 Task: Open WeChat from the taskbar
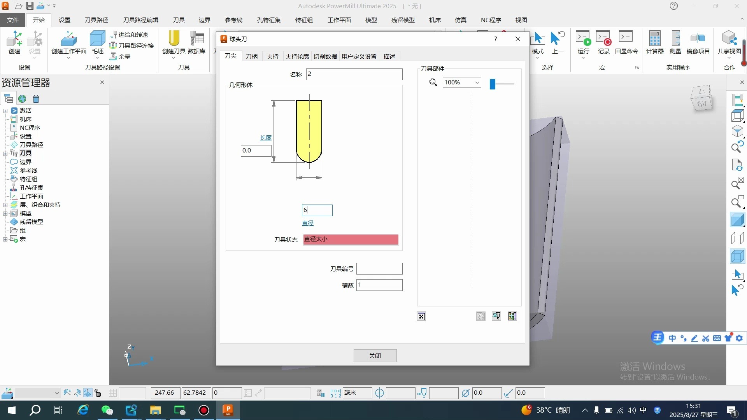(x=107, y=410)
